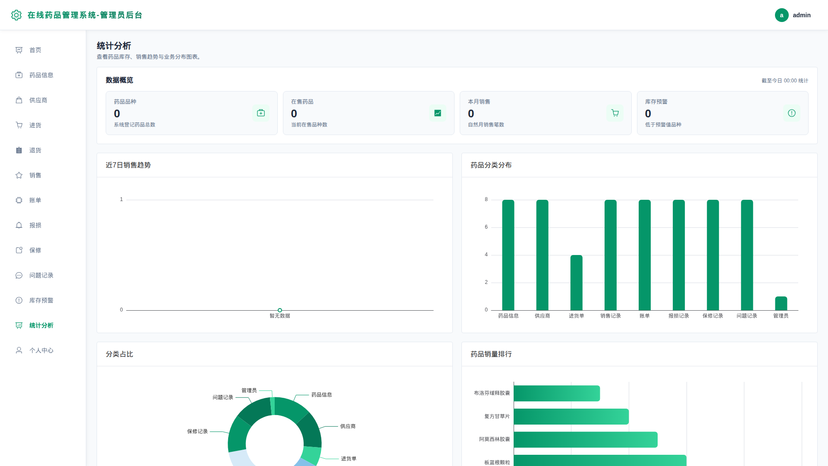
Task: Click the admin username in the header
Action: (802, 15)
